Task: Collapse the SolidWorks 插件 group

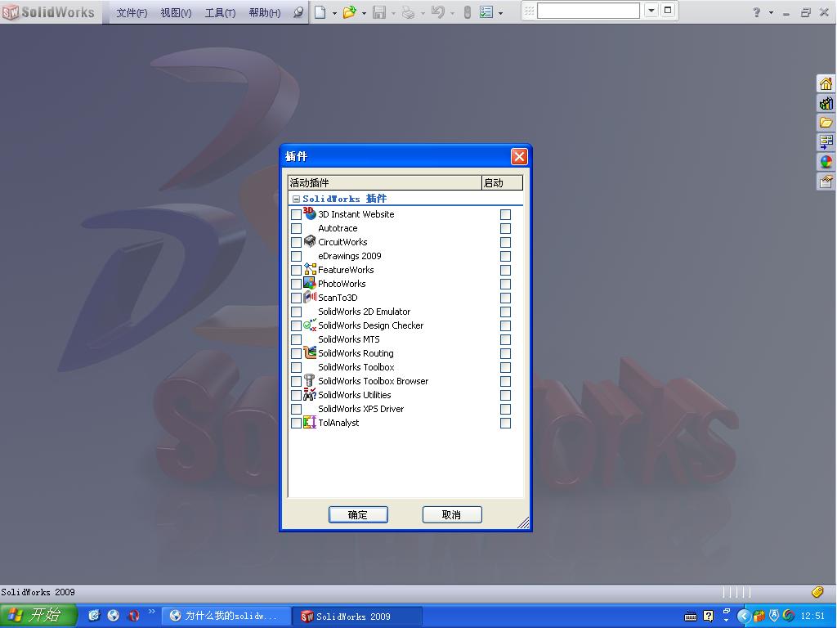Action: (x=296, y=200)
